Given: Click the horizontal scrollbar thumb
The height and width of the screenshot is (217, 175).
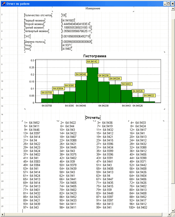Looking at the screenshot, I should (x=83, y=215).
